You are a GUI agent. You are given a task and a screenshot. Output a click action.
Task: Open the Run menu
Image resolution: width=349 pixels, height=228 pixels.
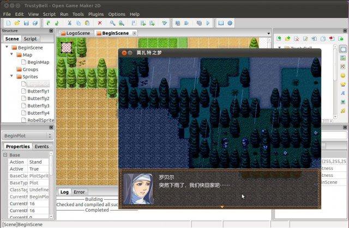(x=64, y=14)
